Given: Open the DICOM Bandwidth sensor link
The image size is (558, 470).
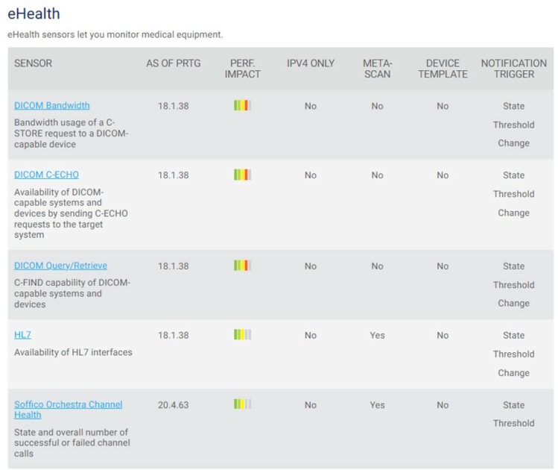Looking at the screenshot, I should [51, 106].
